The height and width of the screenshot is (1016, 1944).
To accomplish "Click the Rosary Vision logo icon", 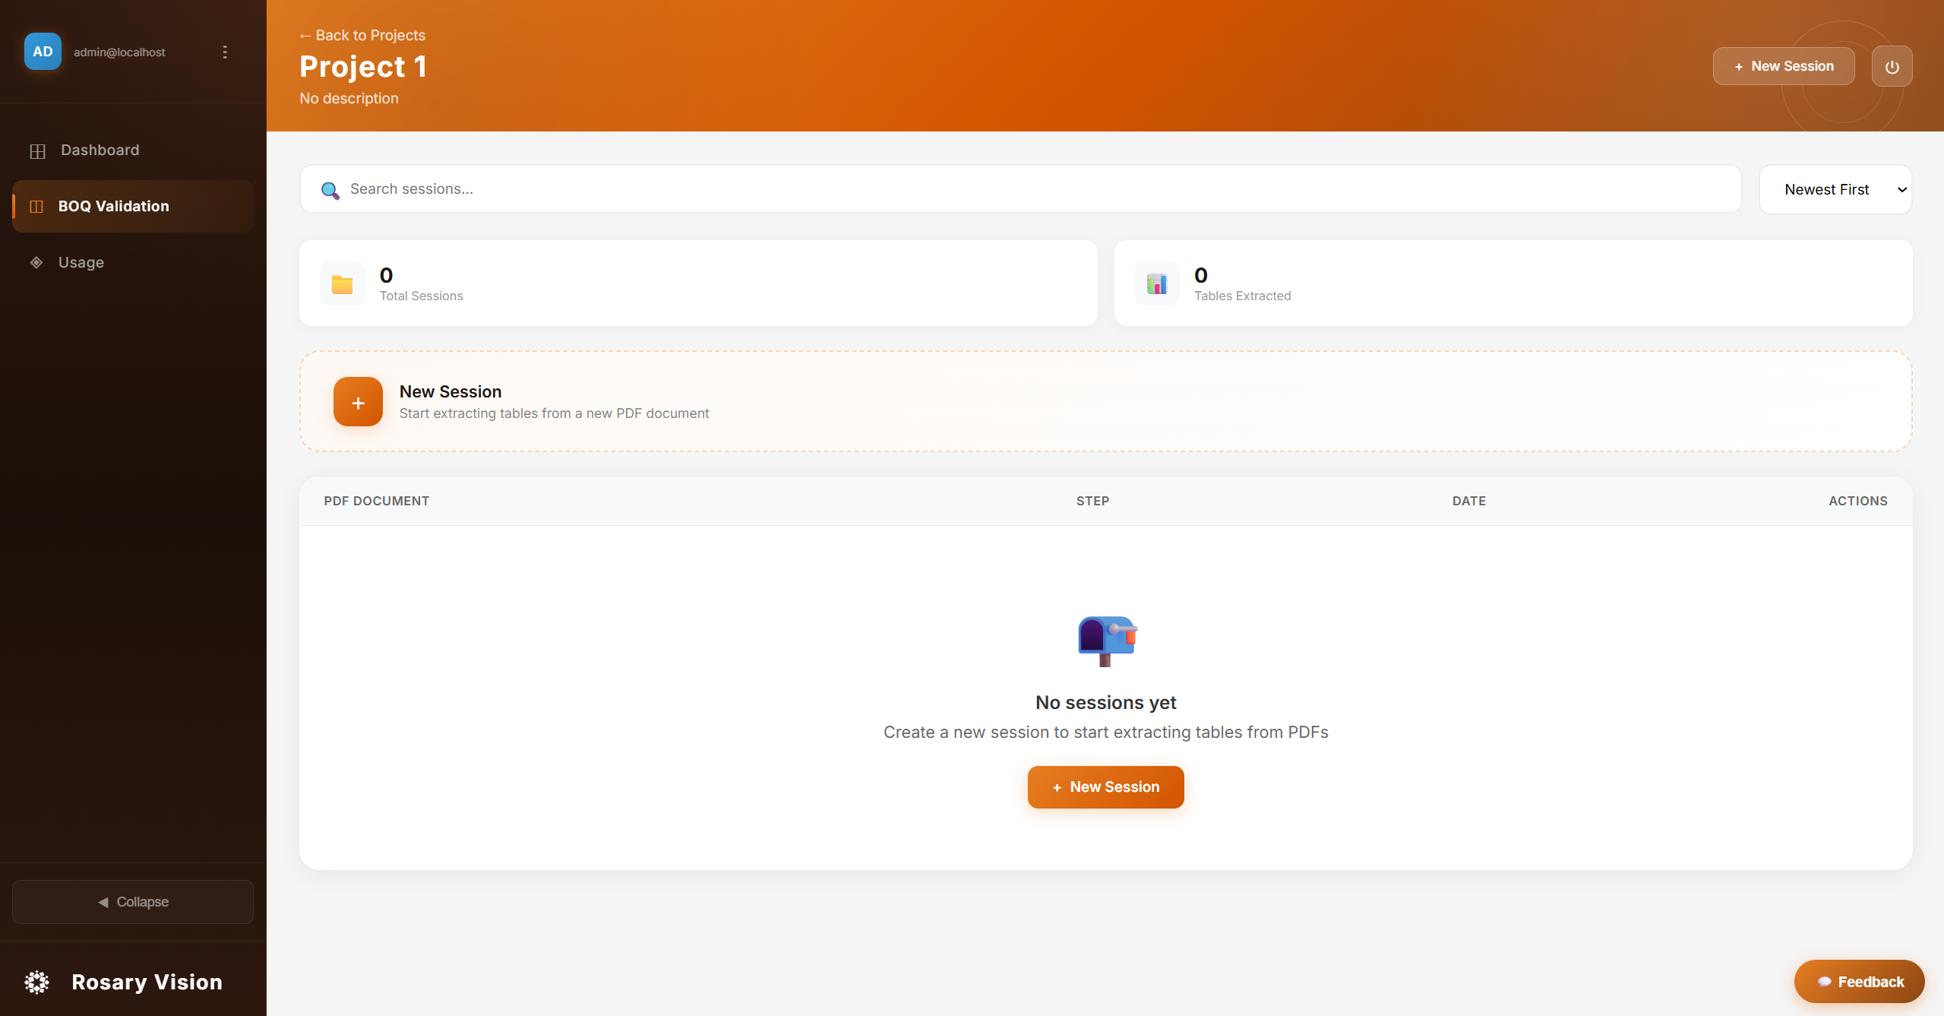I will click(x=36, y=982).
